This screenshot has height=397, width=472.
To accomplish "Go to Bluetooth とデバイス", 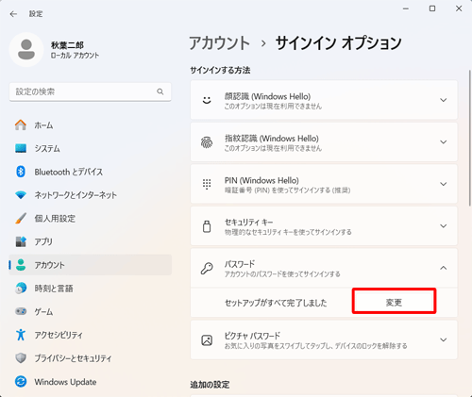I will click(x=91, y=172).
